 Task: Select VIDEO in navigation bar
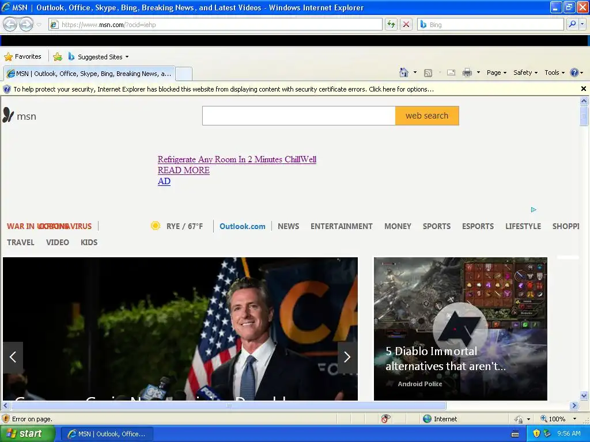tap(58, 242)
